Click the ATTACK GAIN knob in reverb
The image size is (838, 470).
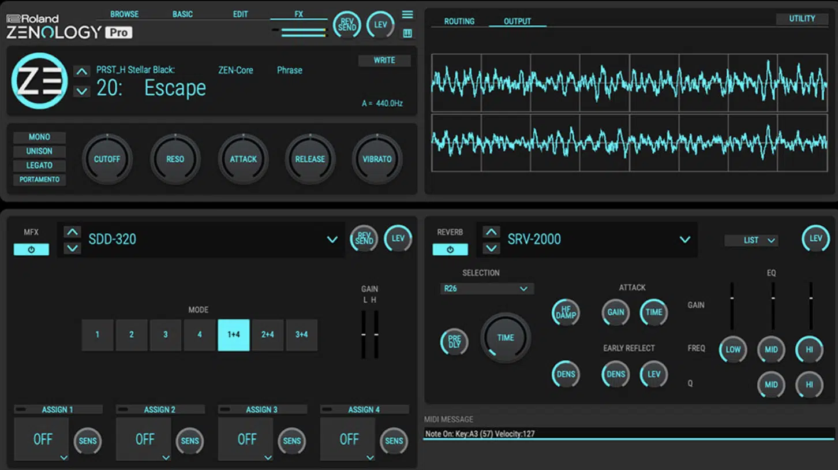coord(616,312)
